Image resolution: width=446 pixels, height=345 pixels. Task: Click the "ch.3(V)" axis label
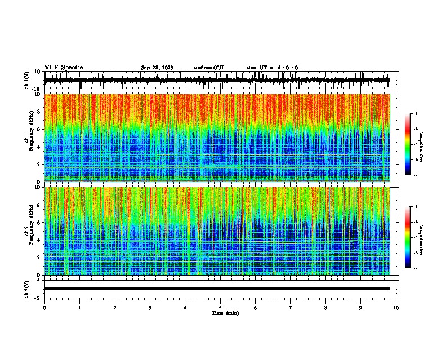(x=27, y=289)
